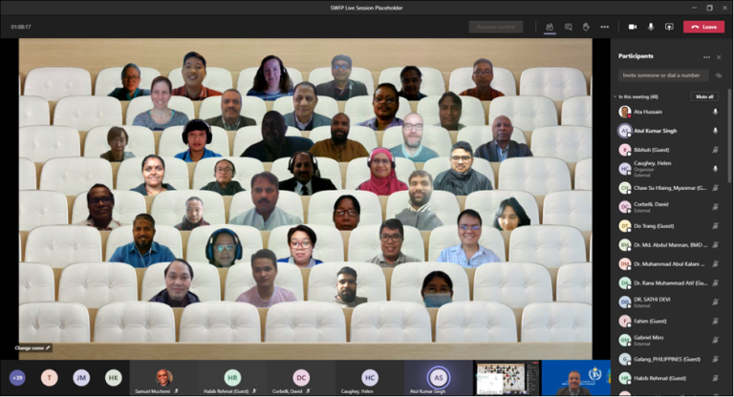Click muted mic icon for Dr. Muhammad Abul Kalam
This screenshot has height=397, width=734.
tap(715, 264)
